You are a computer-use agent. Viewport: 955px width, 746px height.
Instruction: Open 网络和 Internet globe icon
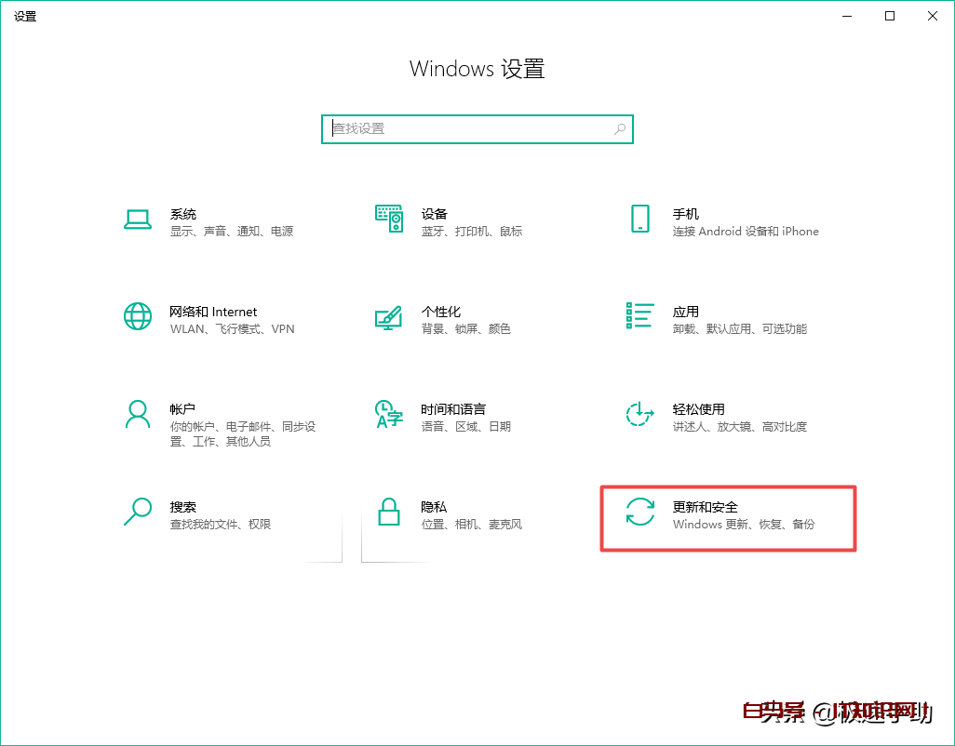138,316
